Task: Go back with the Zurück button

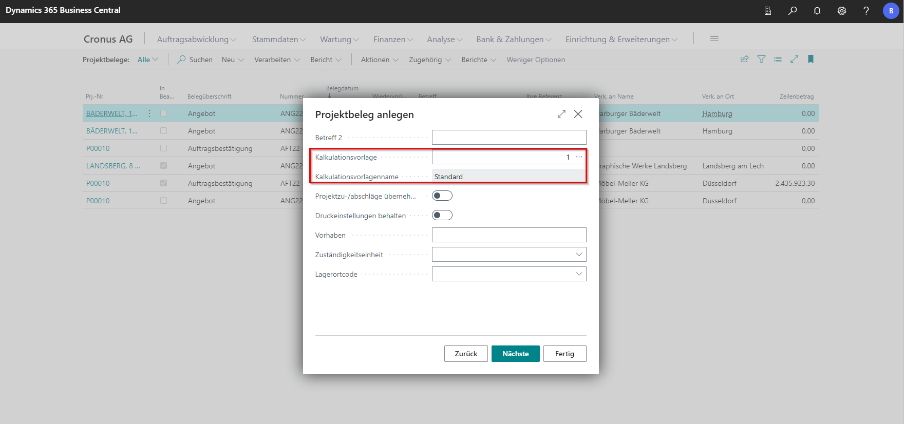Action: (466, 354)
